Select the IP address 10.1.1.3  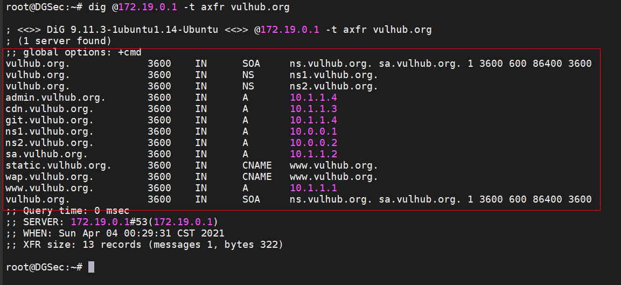pyautogui.click(x=313, y=109)
